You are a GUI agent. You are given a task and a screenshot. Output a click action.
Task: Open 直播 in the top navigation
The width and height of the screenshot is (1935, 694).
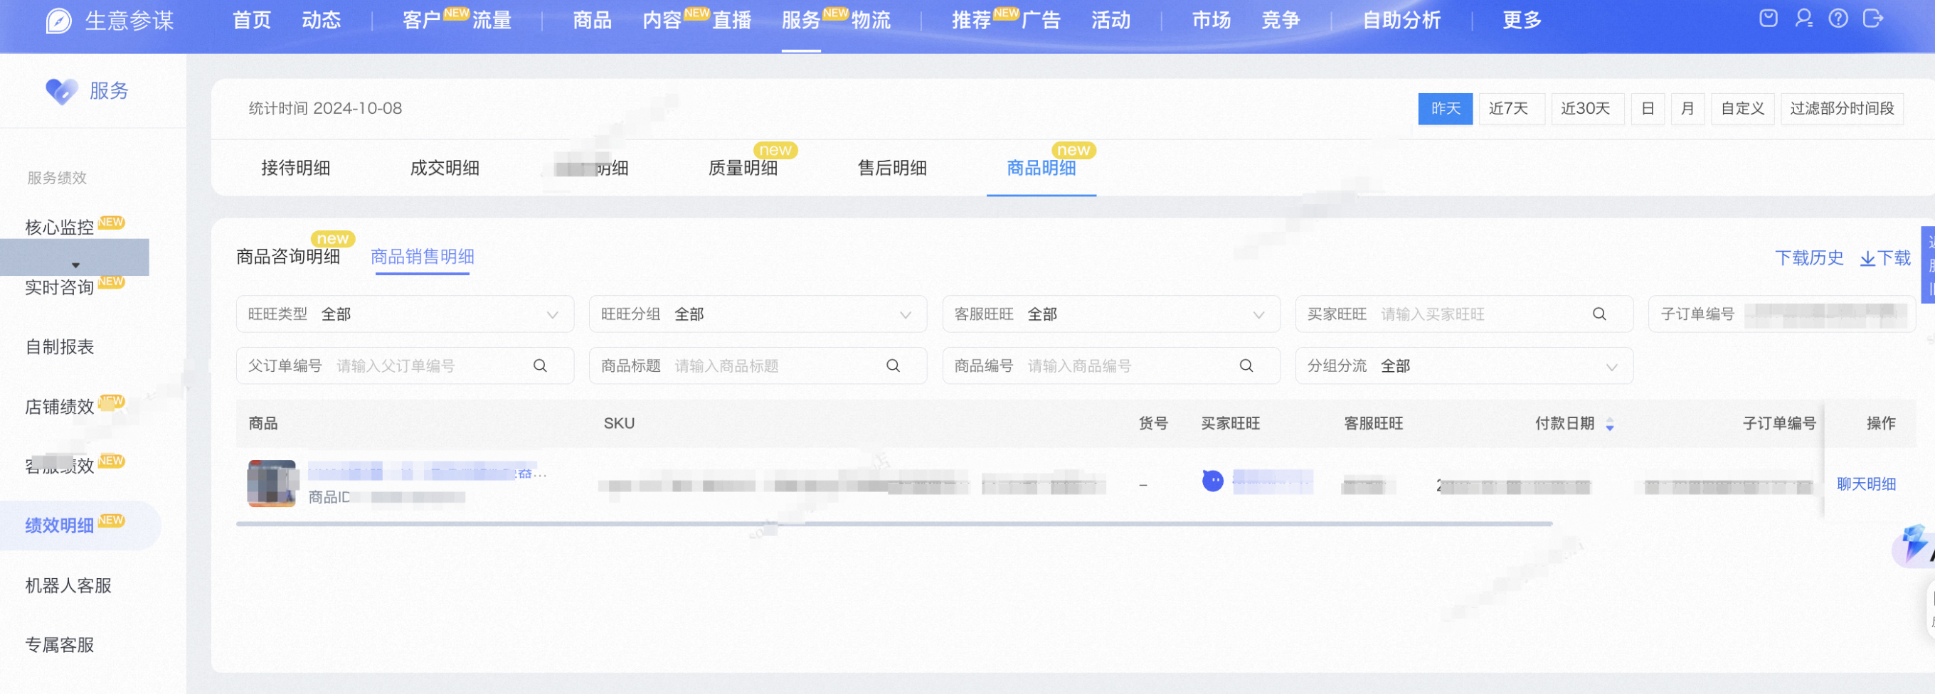click(733, 21)
